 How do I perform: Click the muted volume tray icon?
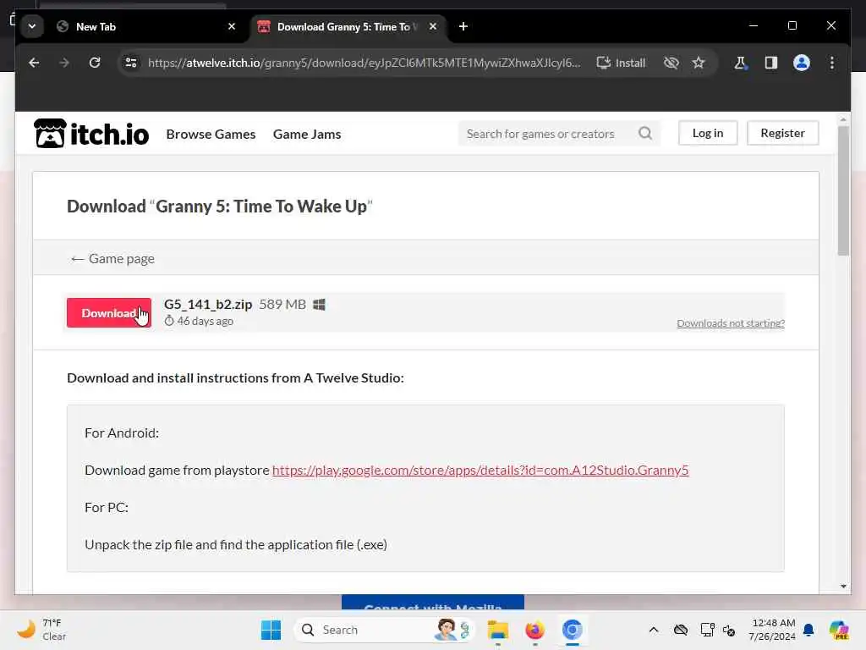(729, 630)
